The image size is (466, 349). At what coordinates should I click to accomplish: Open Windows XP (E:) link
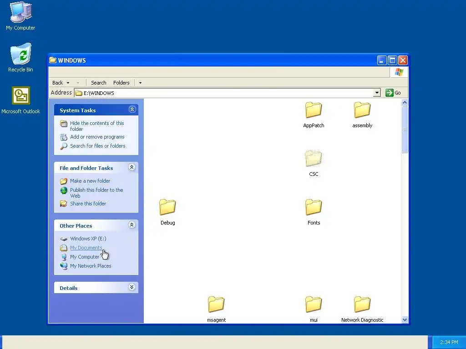(x=88, y=239)
